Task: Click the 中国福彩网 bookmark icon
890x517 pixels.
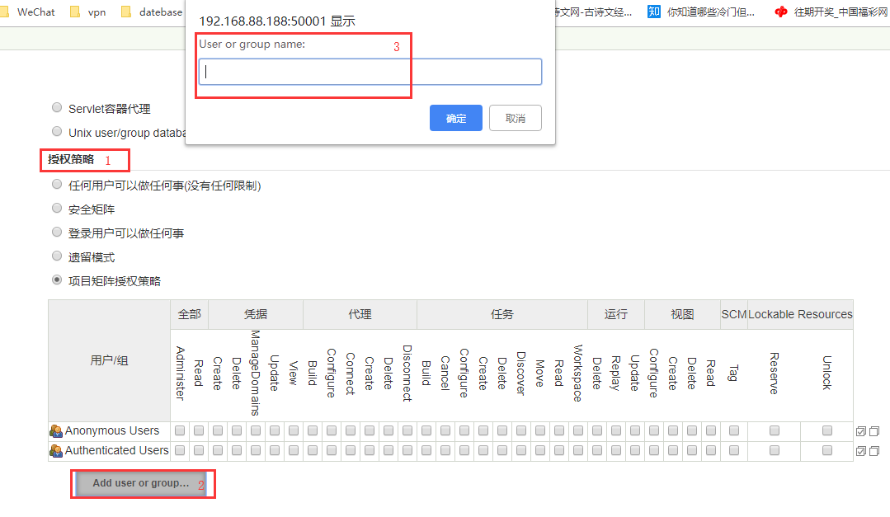Action: (x=781, y=12)
